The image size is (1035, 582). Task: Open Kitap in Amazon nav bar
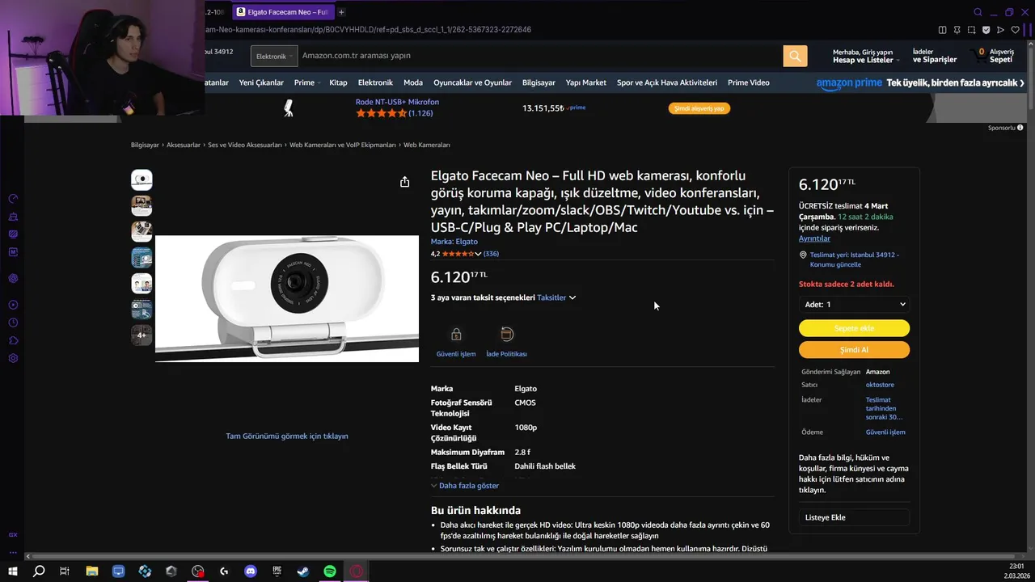pyautogui.click(x=338, y=82)
